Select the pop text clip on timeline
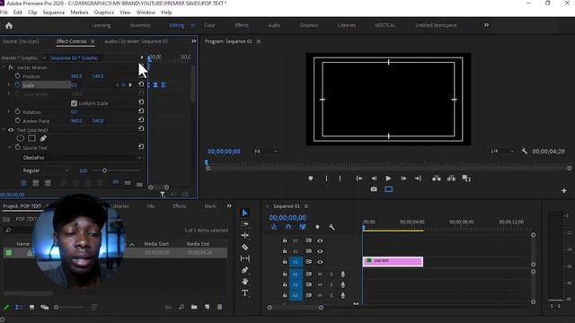This screenshot has height=323, width=575. 393,261
